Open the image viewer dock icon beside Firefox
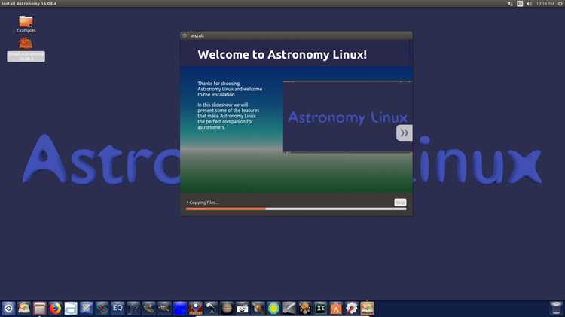 click(x=71, y=309)
